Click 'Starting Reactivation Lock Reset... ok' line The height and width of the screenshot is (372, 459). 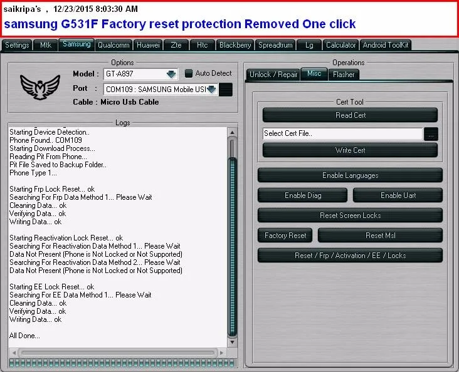point(66,238)
